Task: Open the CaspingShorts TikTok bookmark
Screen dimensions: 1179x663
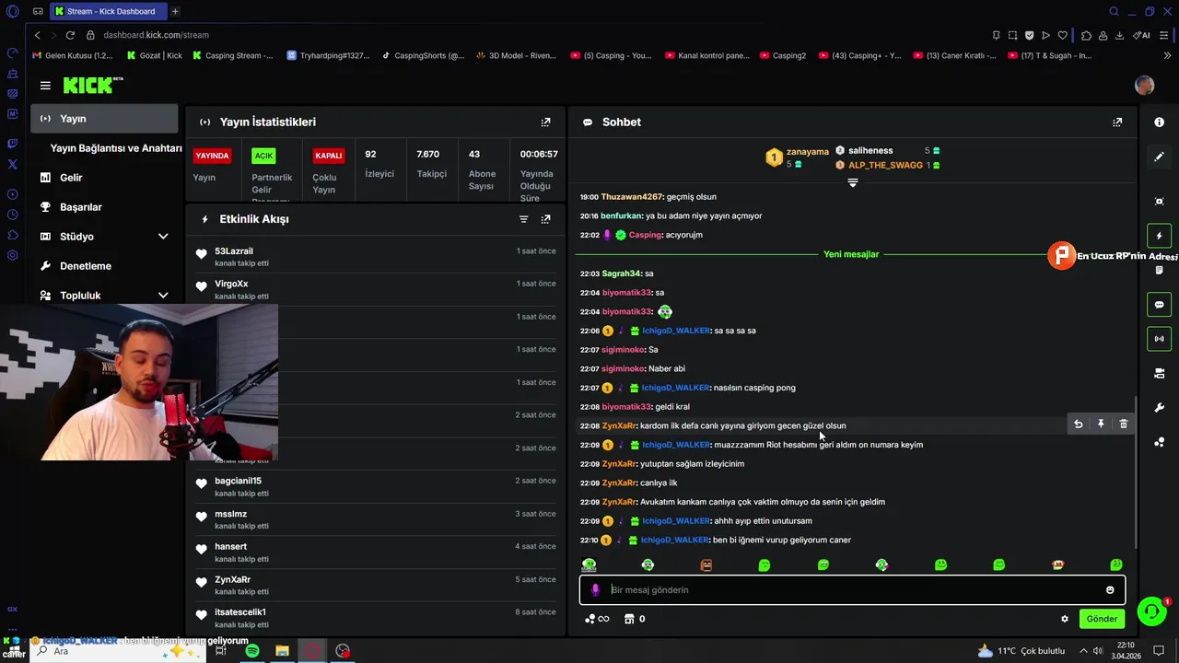Action: (424, 55)
